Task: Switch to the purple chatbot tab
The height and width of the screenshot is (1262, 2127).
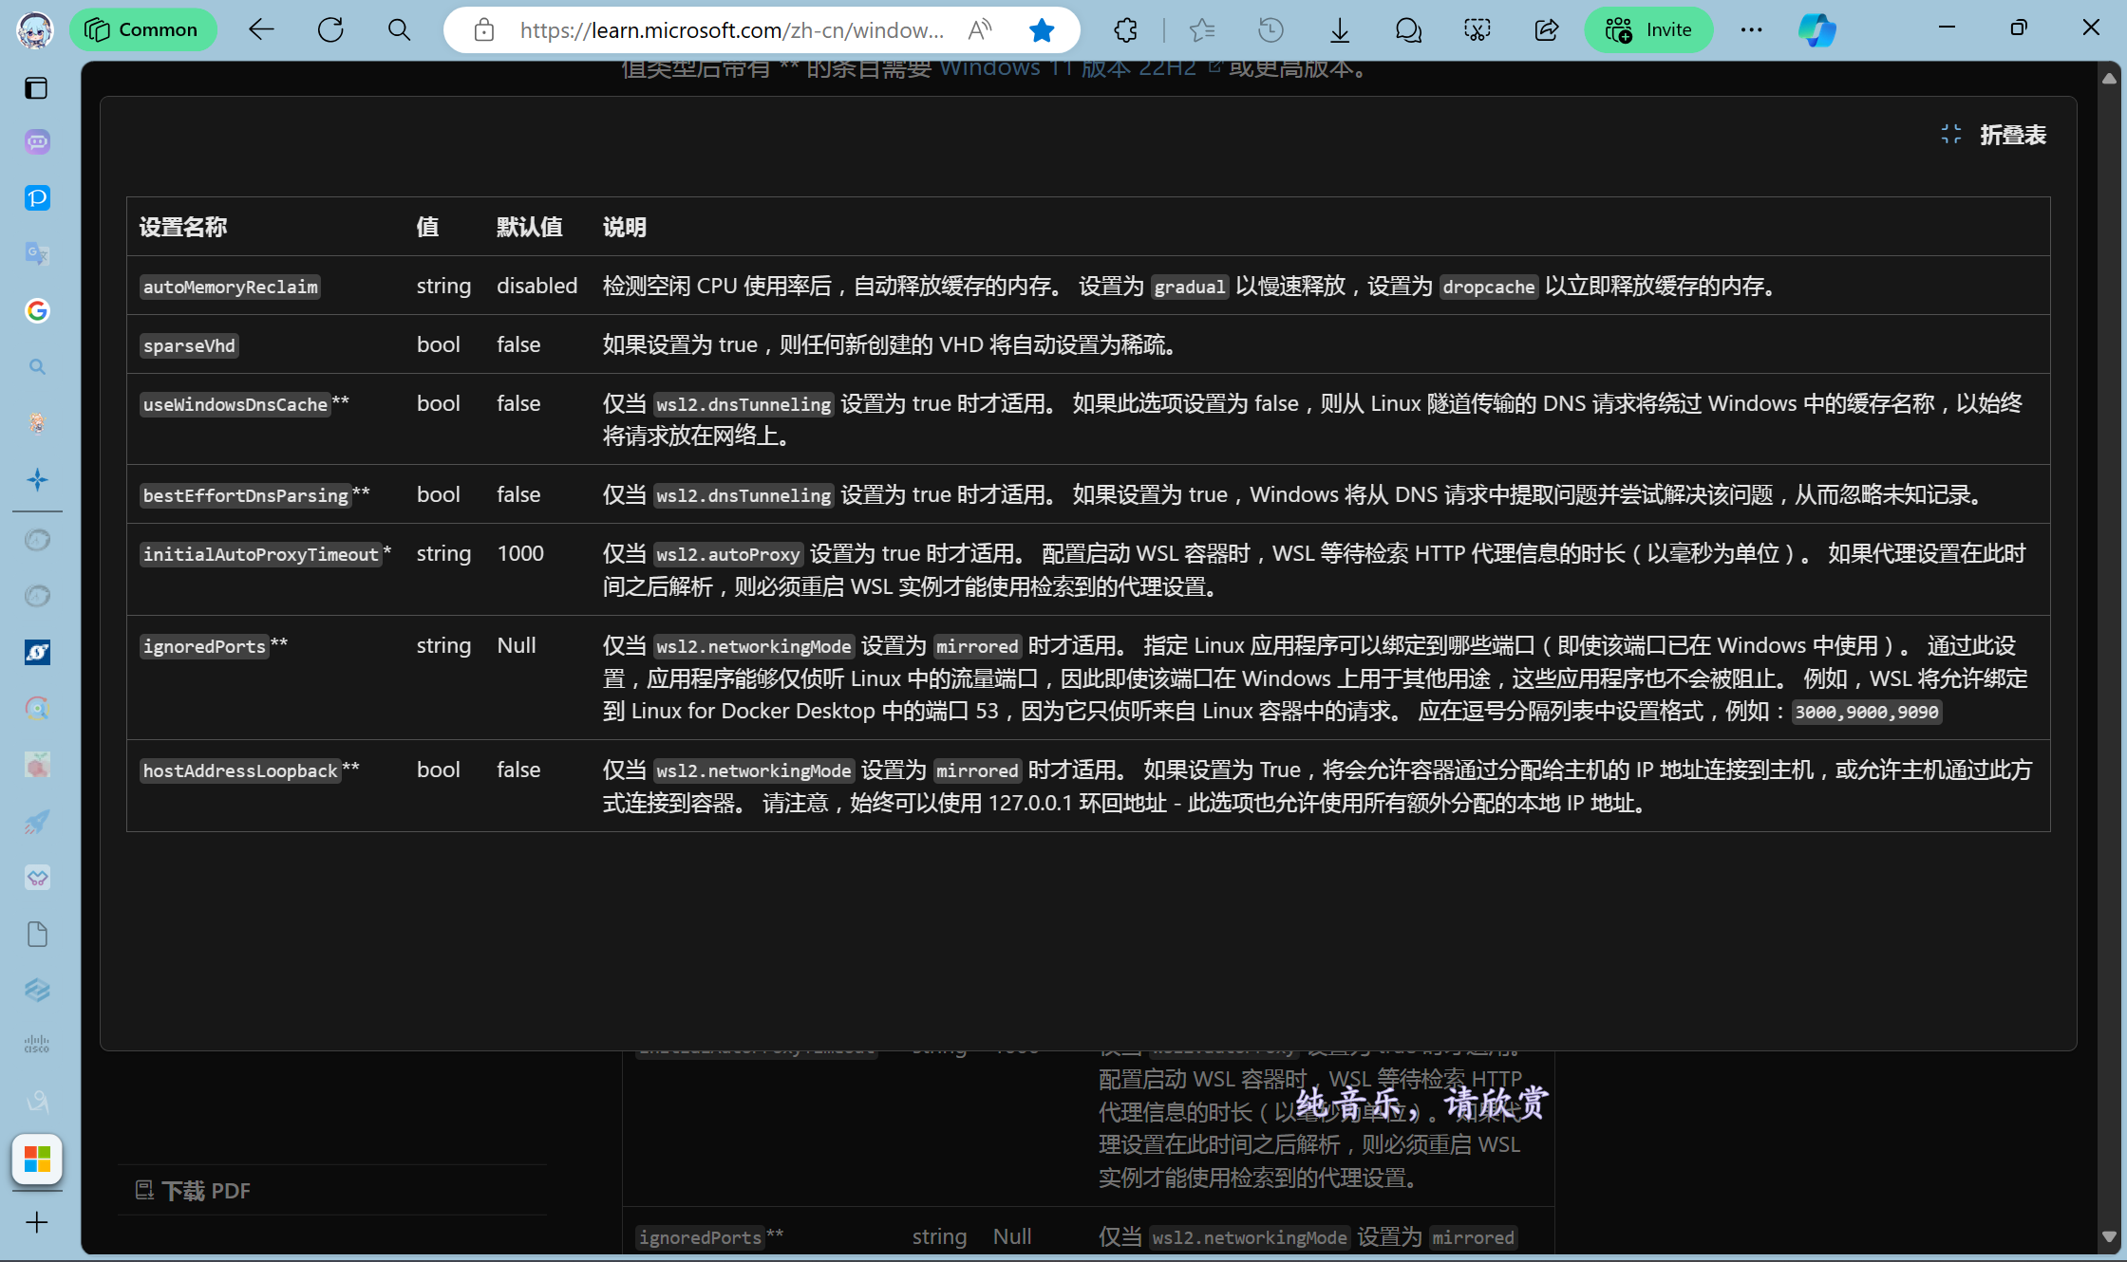Action: point(37,142)
